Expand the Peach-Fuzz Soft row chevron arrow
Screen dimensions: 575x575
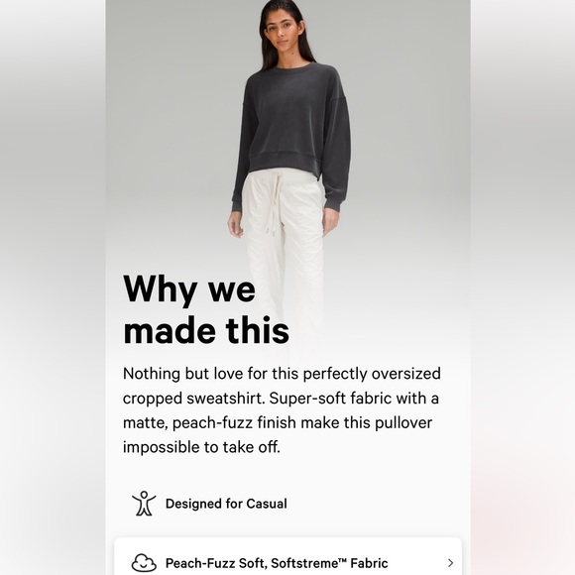[x=451, y=563]
